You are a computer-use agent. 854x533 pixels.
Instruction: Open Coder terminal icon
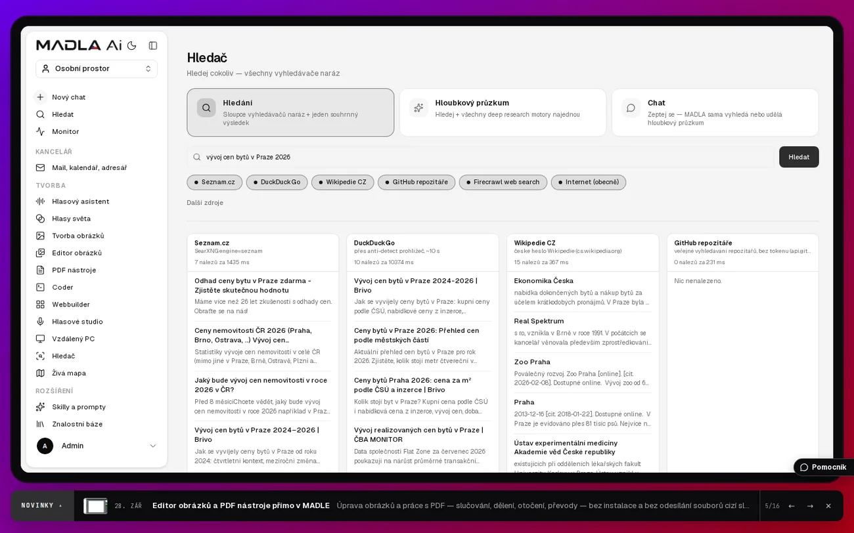pos(40,287)
